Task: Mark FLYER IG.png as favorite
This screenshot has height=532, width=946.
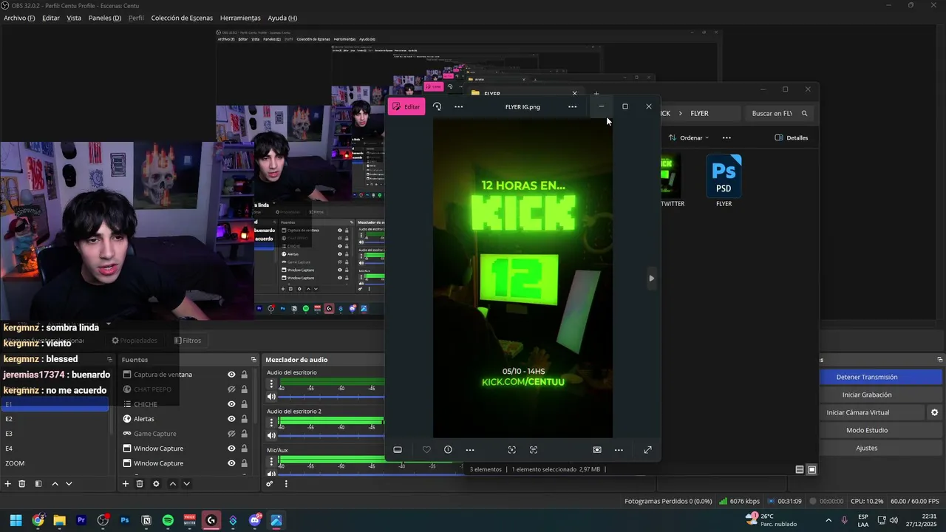Action: [426, 450]
